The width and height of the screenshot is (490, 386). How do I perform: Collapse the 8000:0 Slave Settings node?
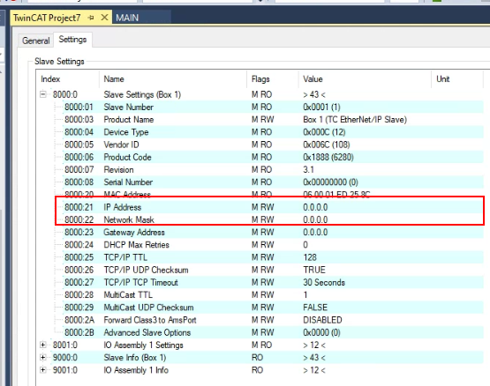point(43,94)
